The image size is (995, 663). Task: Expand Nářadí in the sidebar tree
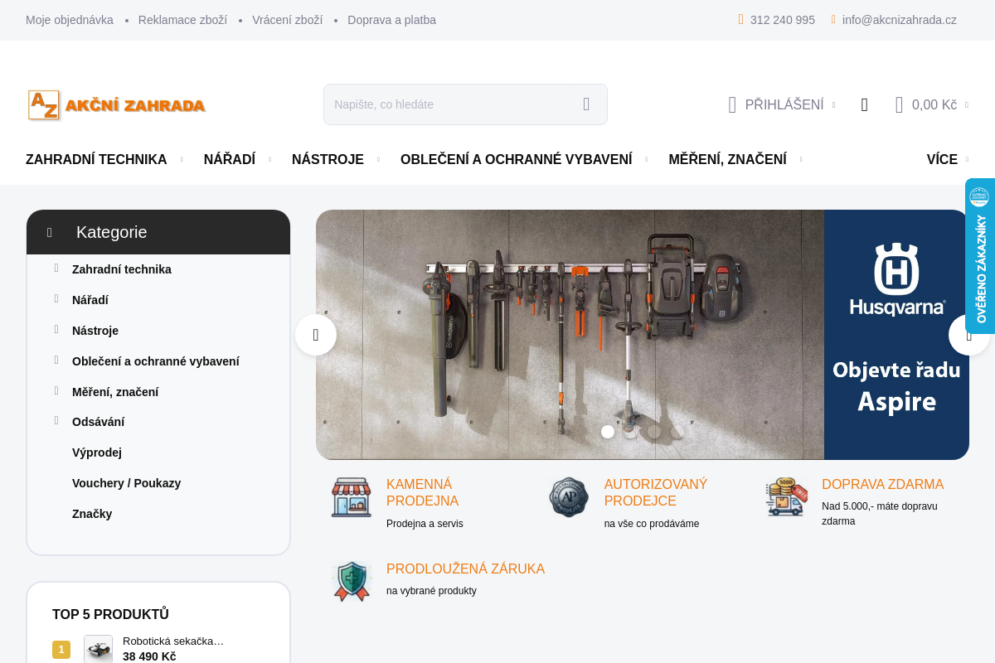pos(56,298)
